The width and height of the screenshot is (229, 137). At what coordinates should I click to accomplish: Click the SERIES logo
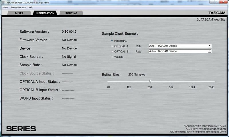point(21,129)
